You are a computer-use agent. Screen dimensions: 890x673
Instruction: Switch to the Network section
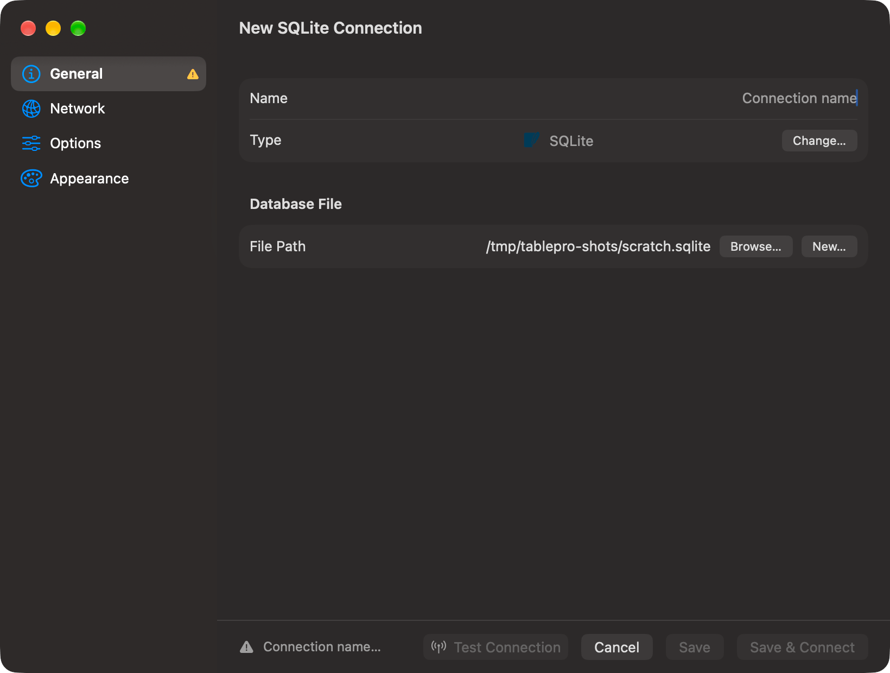109,109
